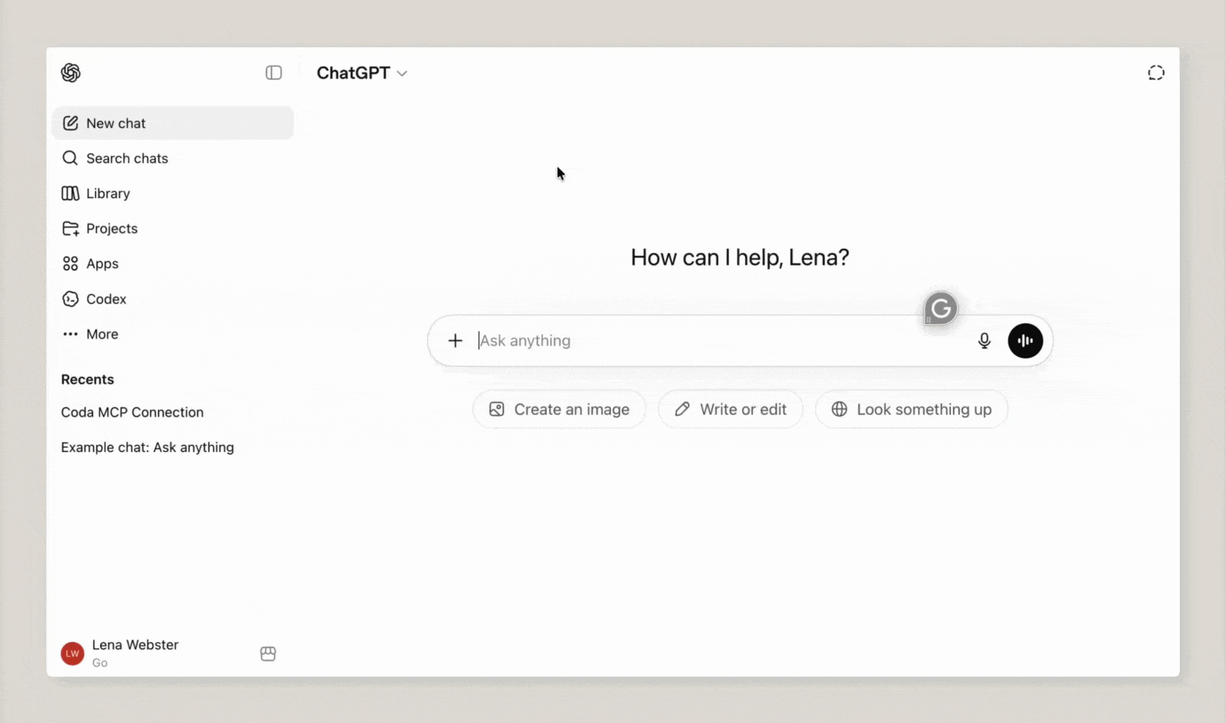Click the ChatGPT logo icon
This screenshot has height=723, width=1226.
click(71, 72)
